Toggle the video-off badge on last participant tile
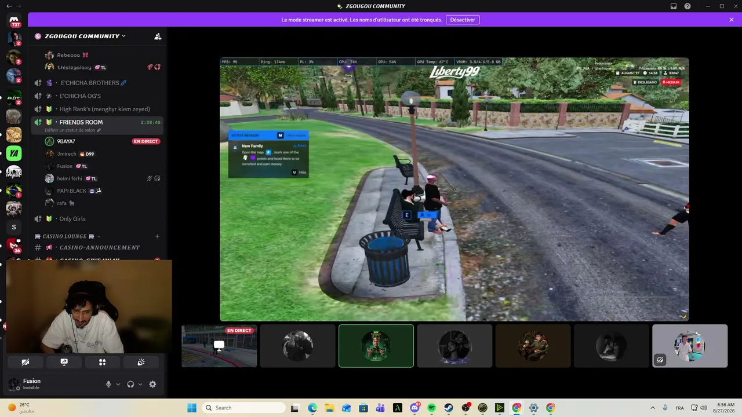The height and width of the screenshot is (417, 742). pyautogui.click(x=660, y=360)
